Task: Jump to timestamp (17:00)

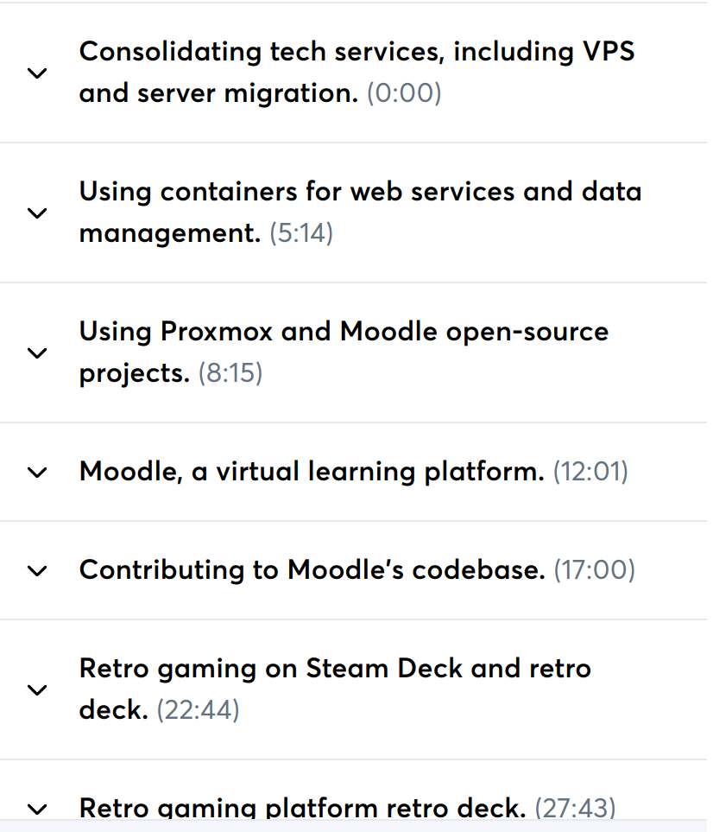Action: (x=594, y=570)
